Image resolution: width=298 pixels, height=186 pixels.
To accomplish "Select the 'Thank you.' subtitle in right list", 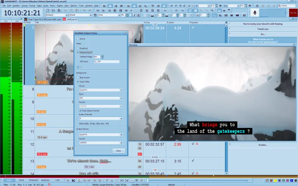I will [263, 29].
